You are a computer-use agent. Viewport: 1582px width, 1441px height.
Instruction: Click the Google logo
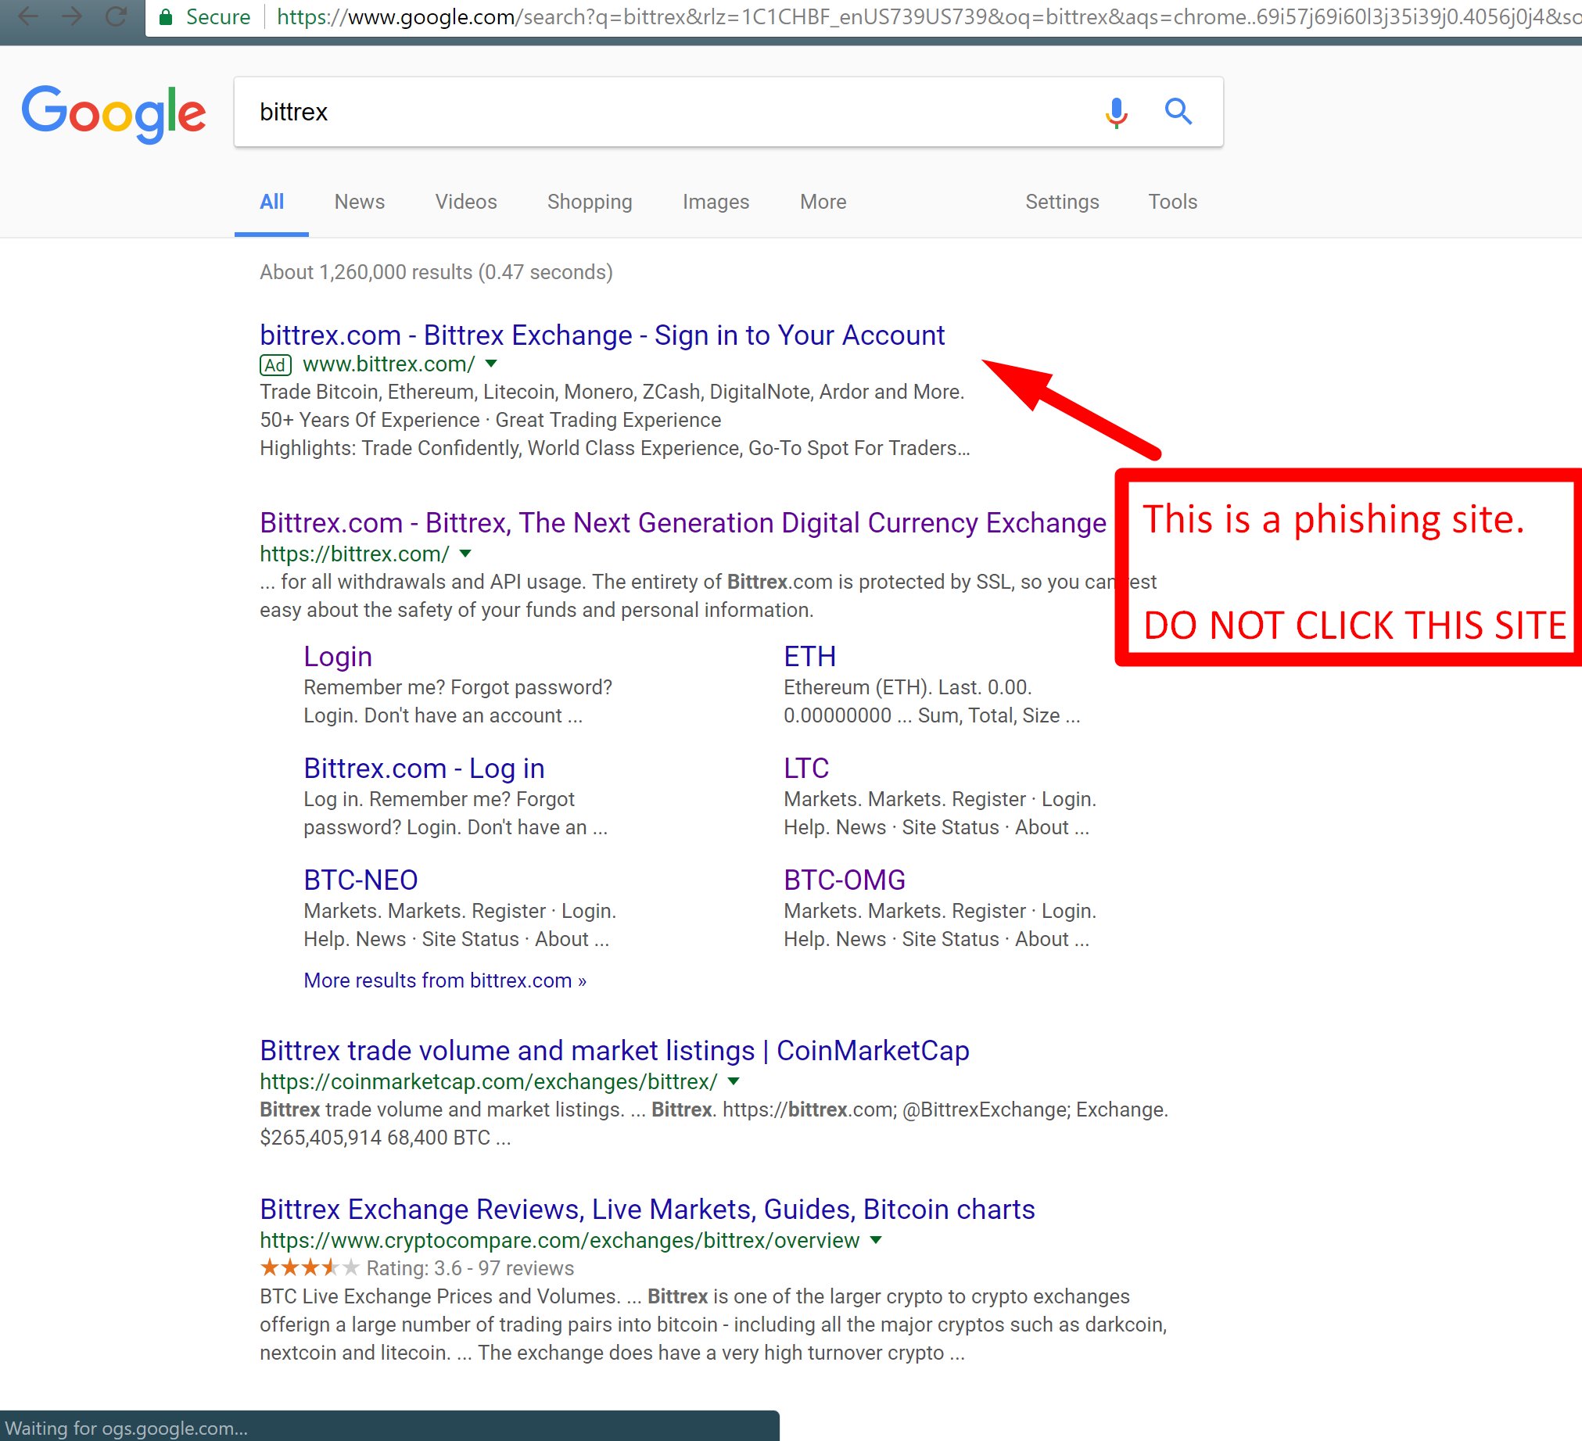point(114,113)
